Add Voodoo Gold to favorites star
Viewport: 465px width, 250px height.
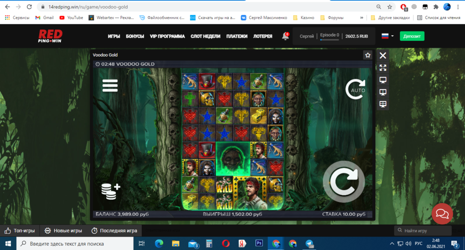point(368,55)
